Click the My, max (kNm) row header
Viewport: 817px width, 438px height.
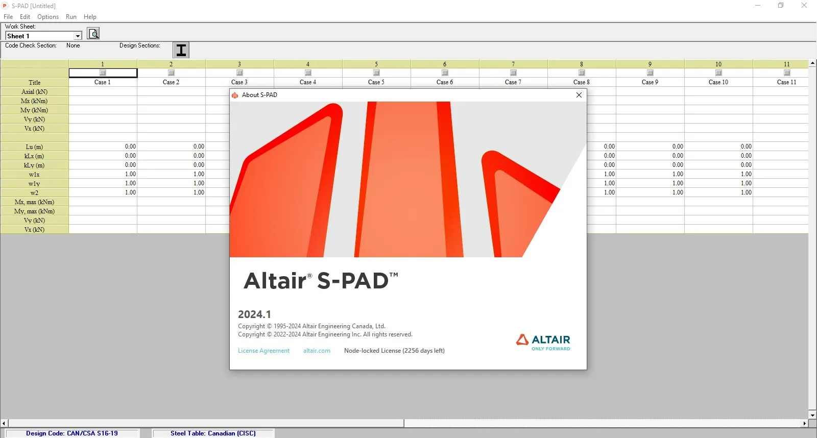[x=34, y=211]
